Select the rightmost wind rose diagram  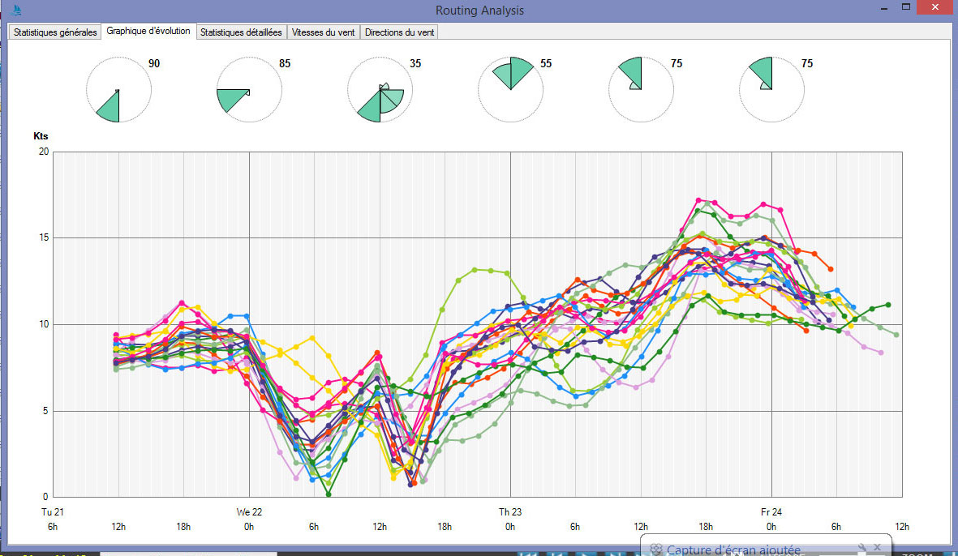click(771, 90)
